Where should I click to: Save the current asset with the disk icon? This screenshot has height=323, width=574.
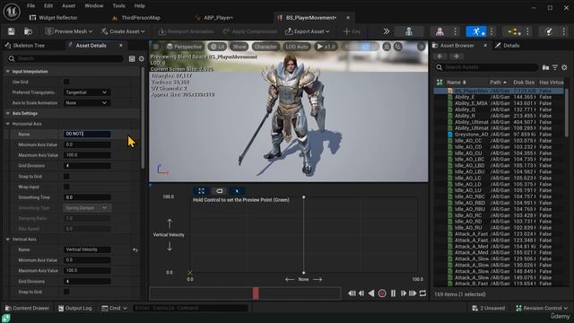(x=11, y=31)
